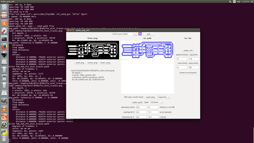Open the Terminal launcher icon
Image resolution: width=254 pixels, height=143 pixels.
click(4, 39)
